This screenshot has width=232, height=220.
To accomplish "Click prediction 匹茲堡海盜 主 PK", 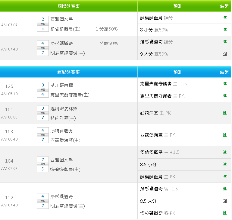I will pyautogui.click(x=158, y=135).
